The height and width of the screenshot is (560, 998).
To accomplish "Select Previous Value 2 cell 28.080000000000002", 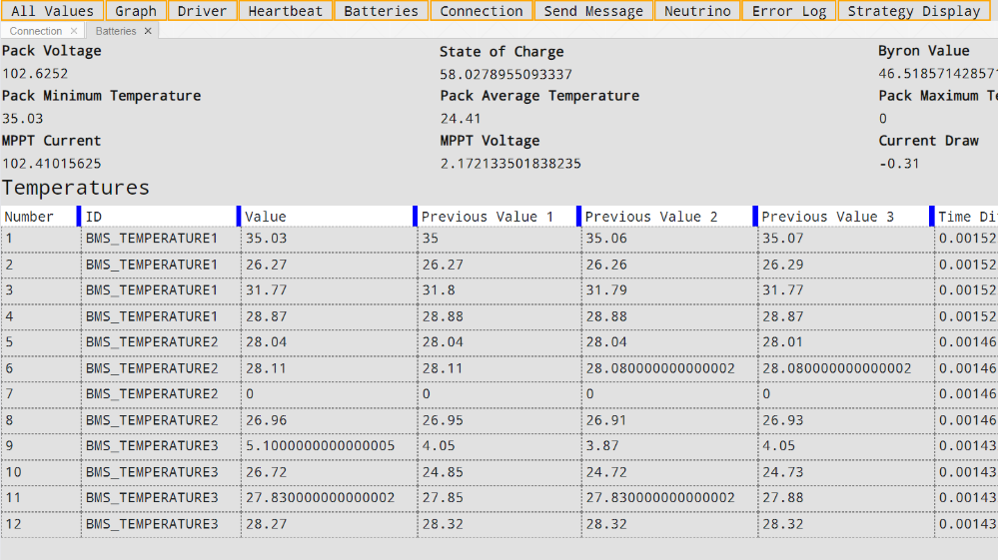I will (x=669, y=368).
